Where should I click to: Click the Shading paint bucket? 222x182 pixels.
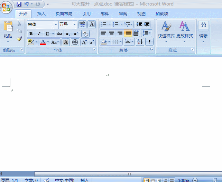tap(104, 42)
